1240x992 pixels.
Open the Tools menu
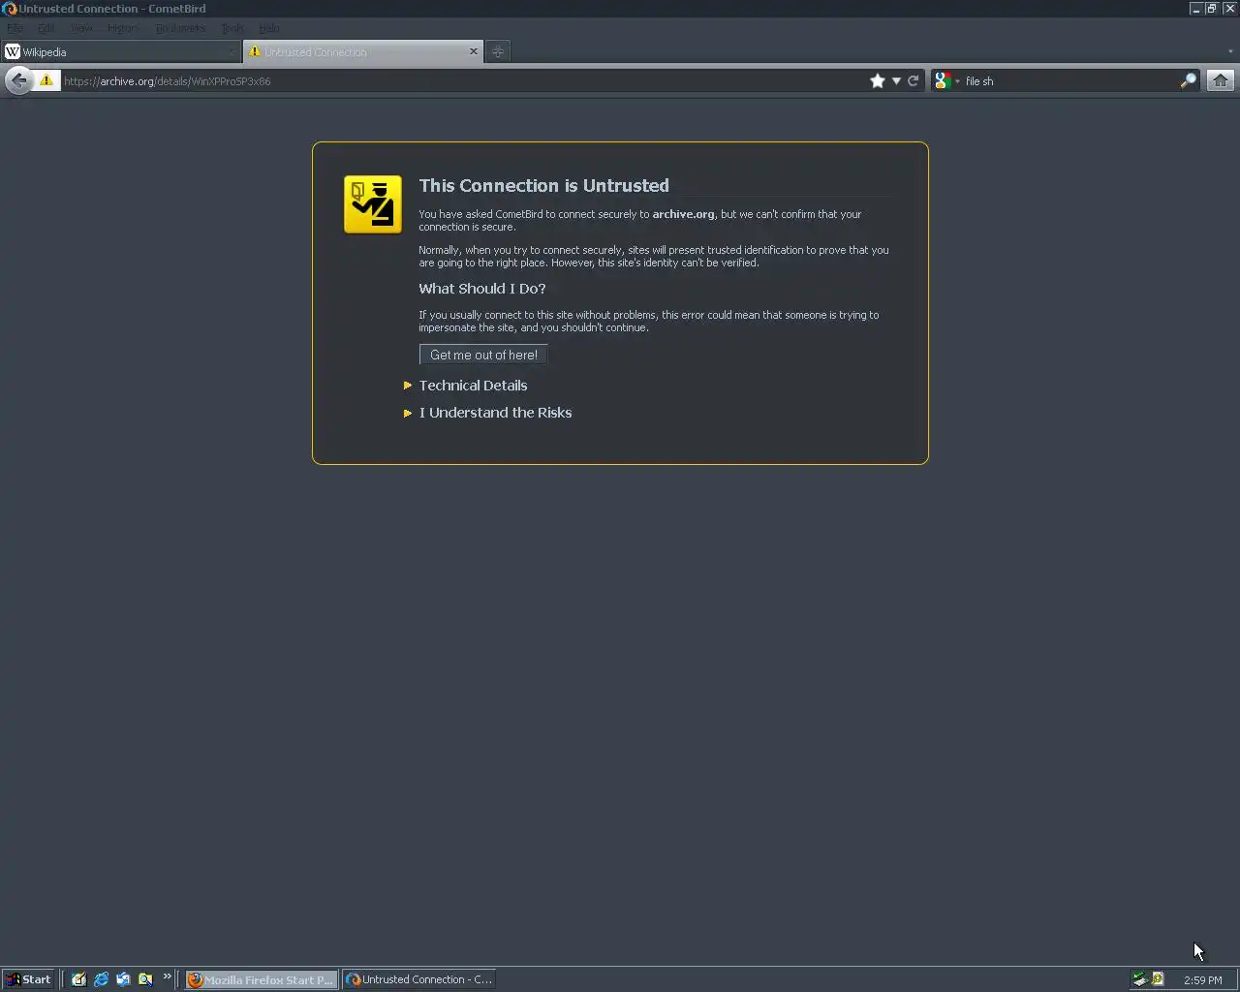tap(232, 28)
